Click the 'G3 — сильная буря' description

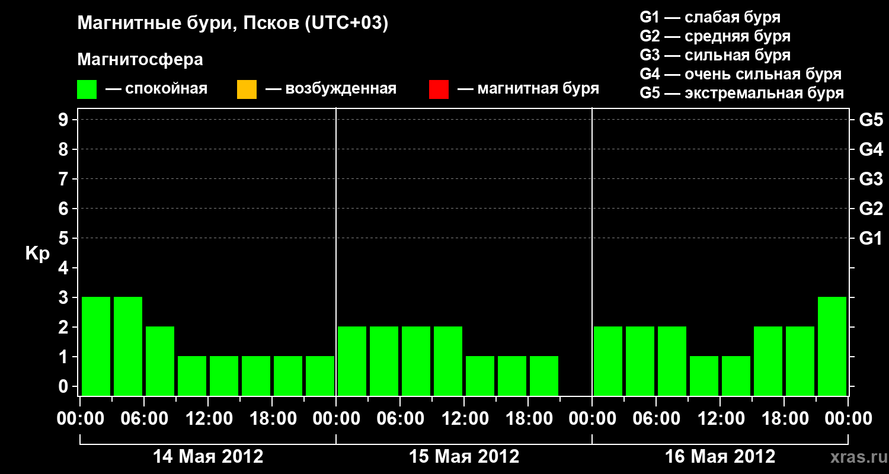[x=715, y=55]
